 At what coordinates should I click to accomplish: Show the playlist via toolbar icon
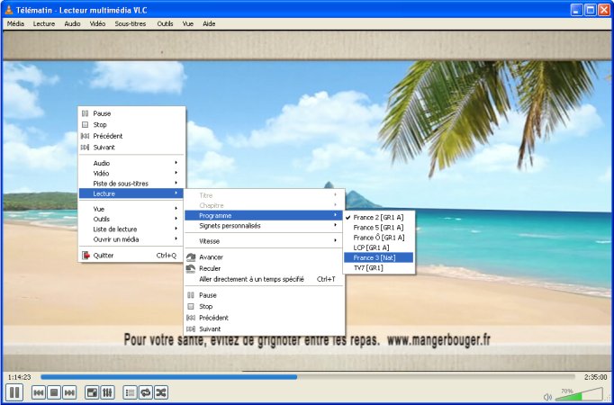(130, 392)
